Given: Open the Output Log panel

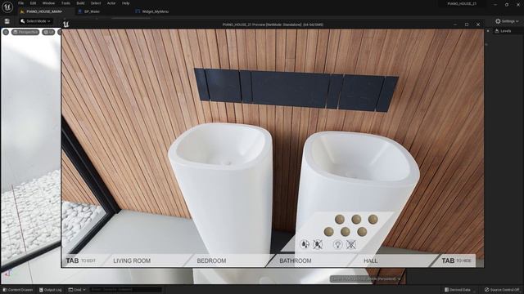Looking at the screenshot, I should (x=51, y=290).
